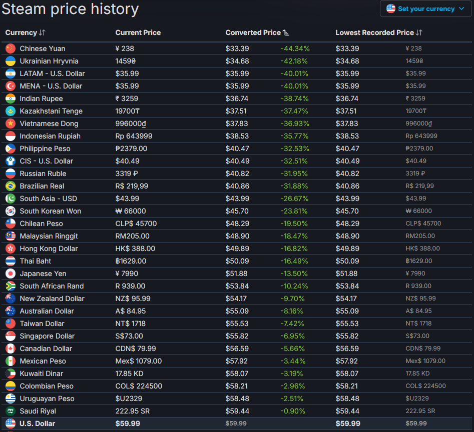Click the HK$ 388.00 current price
Image resolution: width=474 pixels, height=432 pixels.
tap(135, 248)
